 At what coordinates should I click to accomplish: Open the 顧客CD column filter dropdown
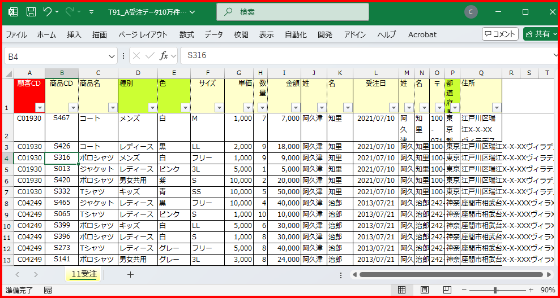40,107
